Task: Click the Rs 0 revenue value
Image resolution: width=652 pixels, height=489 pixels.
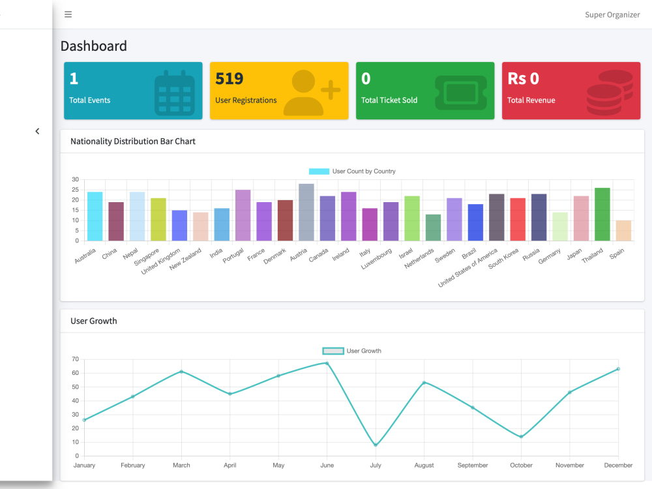Action: [523, 79]
